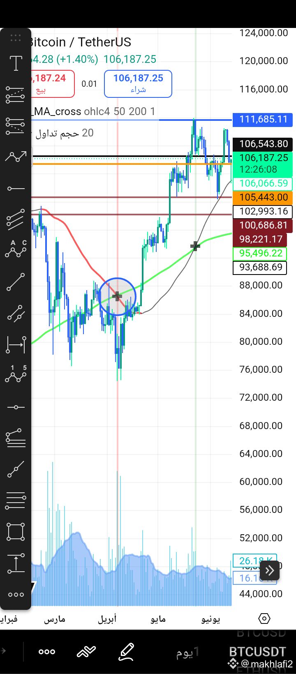Select the ABCD pattern tool
This screenshot has height=674, width=296.
click(x=16, y=250)
